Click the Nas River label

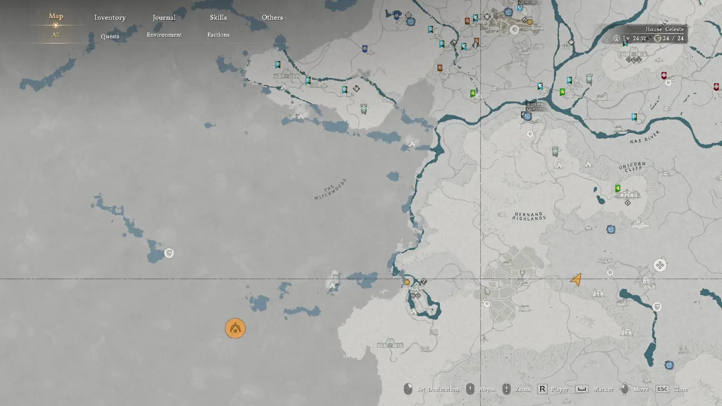(x=645, y=137)
